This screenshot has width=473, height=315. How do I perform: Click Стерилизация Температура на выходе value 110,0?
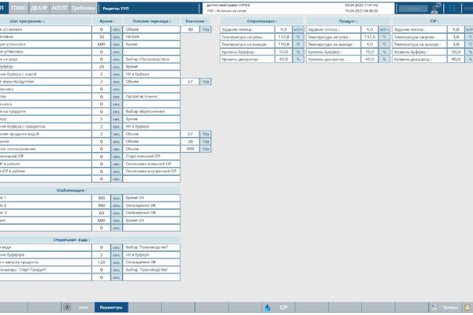click(x=281, y=44)
